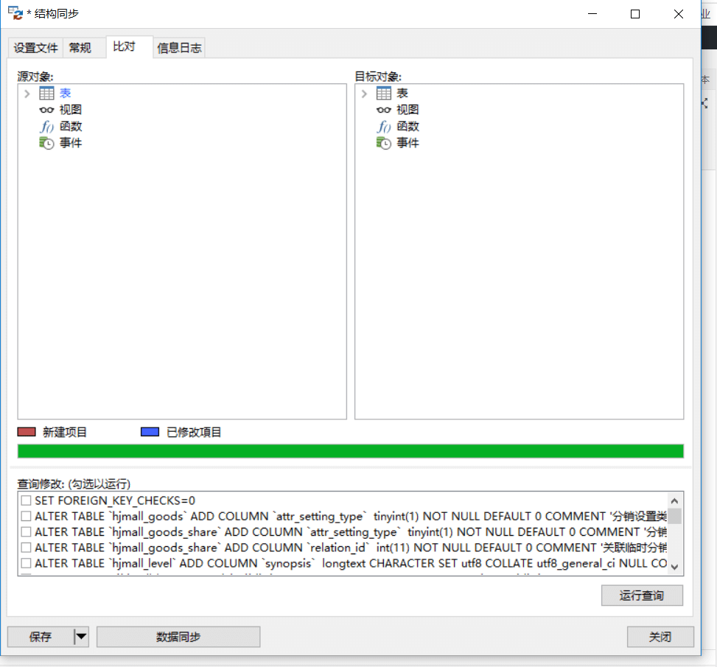Tick the hjmall_goods ALTER TABLE checkbox
Screen dimensions: 717x667
tap(26, 517)
